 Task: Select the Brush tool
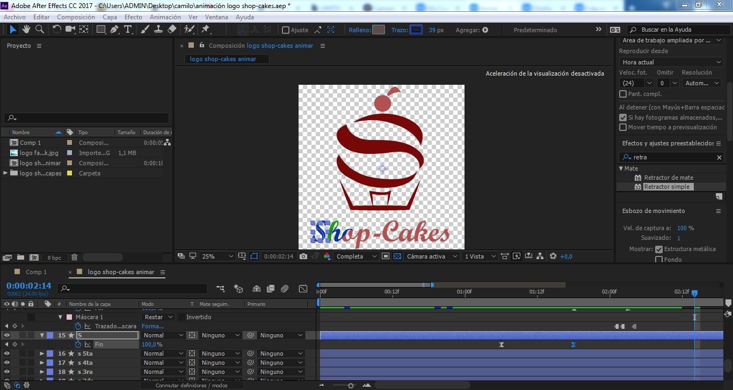[145, 30]
